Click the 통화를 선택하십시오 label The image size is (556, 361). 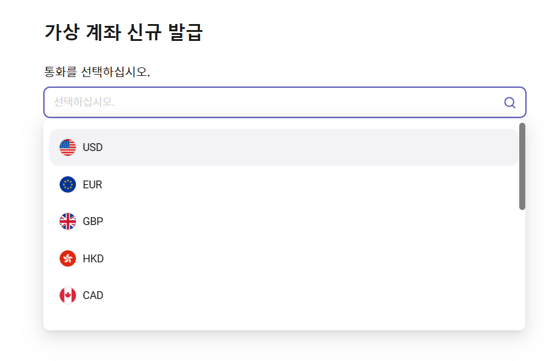coord(97,72)
